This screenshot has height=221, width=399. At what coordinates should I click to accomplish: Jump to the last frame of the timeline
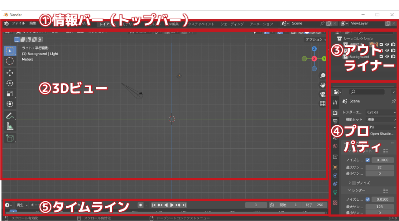tap(184, 205)
